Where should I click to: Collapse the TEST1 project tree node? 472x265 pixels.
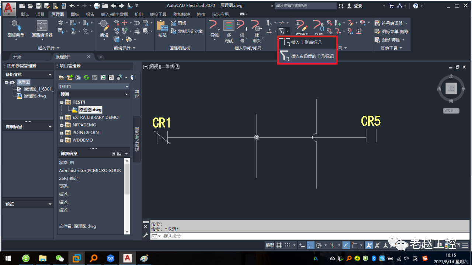62,102
